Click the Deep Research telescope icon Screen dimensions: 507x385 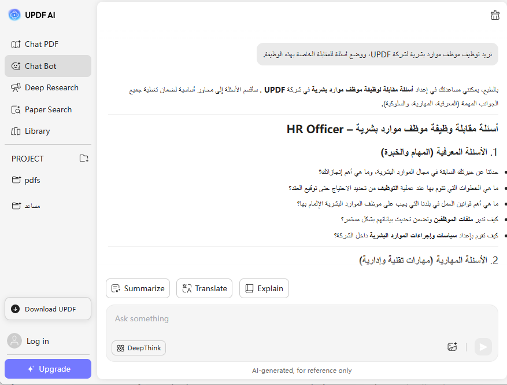(16, 88)
